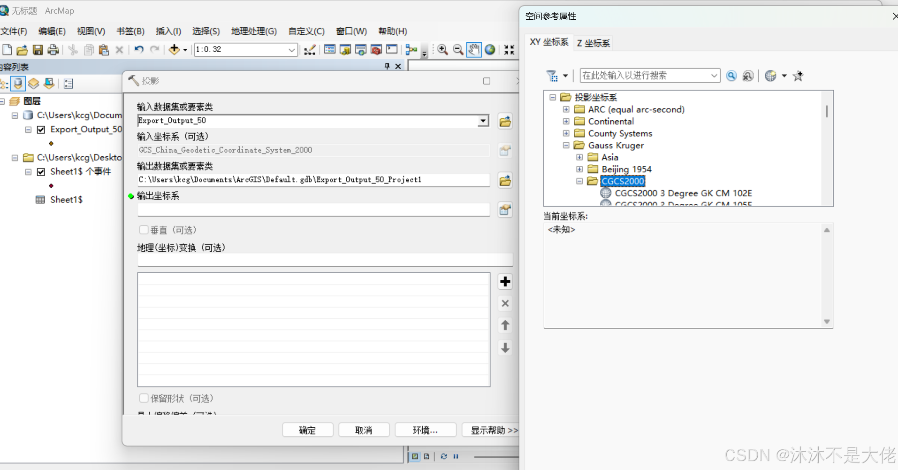Open the ArcToolbox window icon

(376, 49)
